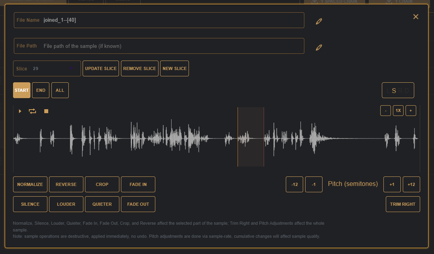This screenshot has width=434, height=254.
Task: Click the highlighted selection region in waveform
Action: [251, 137]
